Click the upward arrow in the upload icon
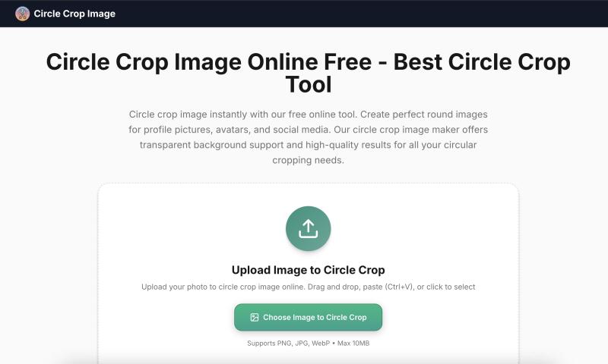This screenshot has height=364, width=608. (x=309, y=225)
